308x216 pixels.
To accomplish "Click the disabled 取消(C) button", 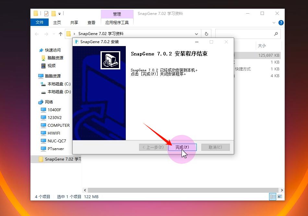I will tap(215, 147).
